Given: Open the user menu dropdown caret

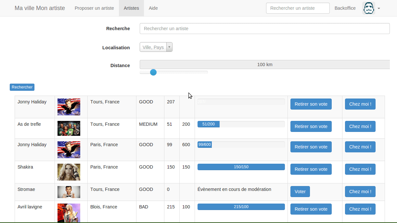Looking at the screenshot, I should (x=379, y=8).
